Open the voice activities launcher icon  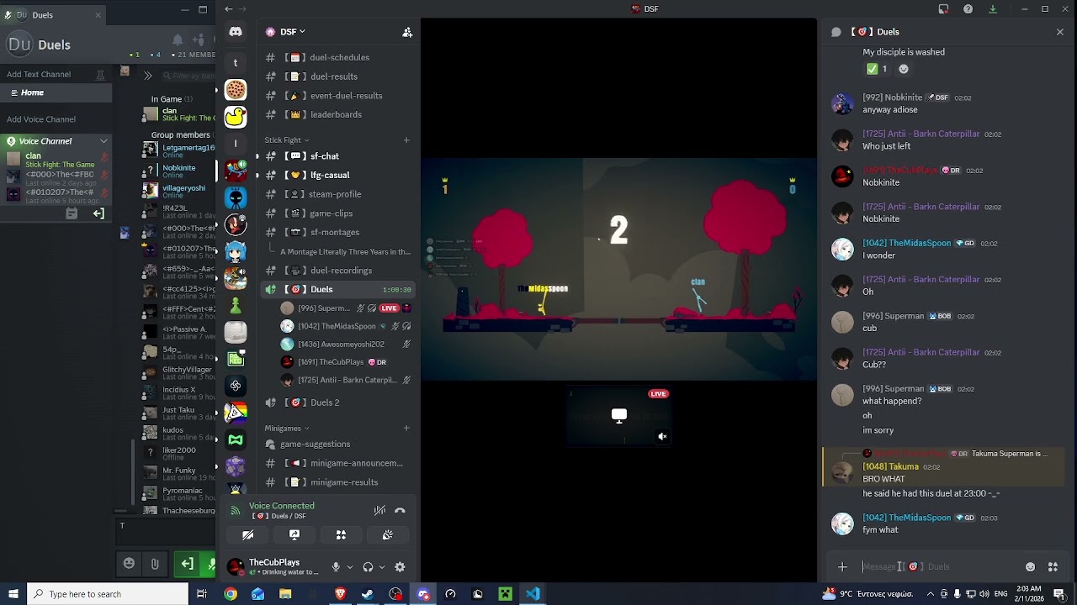341,534
